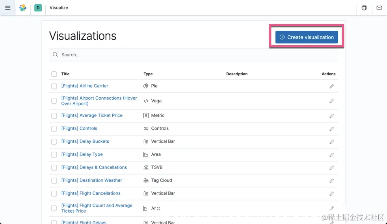Open the D space avatar
Image resolution: width=387 pixels, height=224 pixels.
[x=38, y=7]
